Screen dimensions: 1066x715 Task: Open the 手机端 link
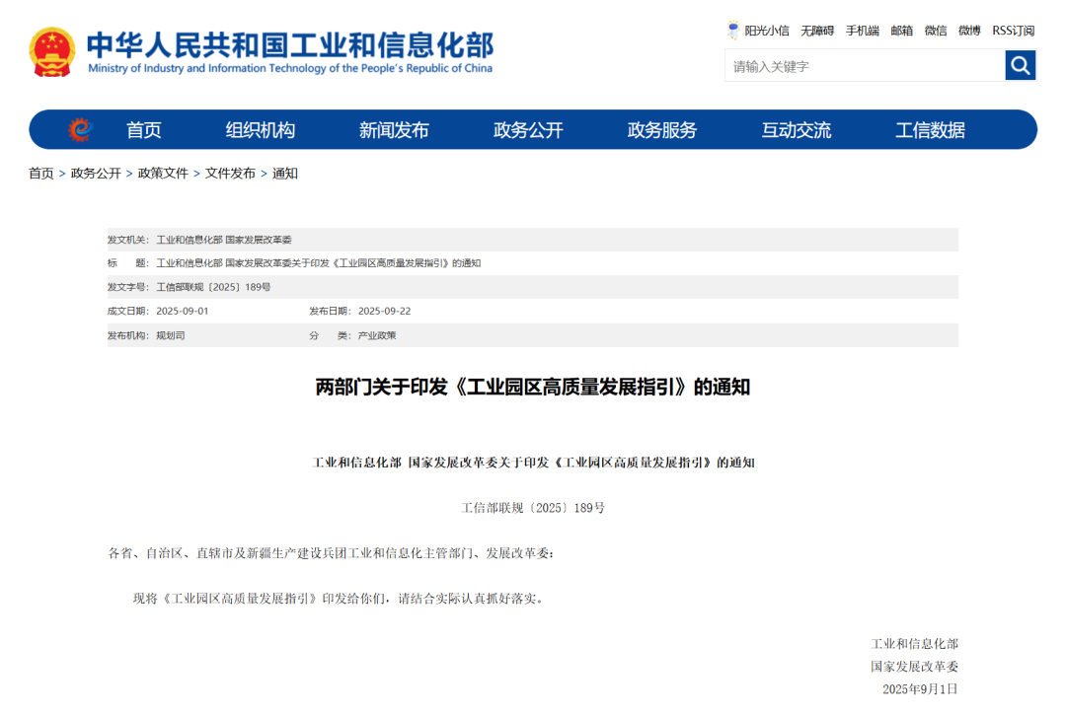click(862, 31)
